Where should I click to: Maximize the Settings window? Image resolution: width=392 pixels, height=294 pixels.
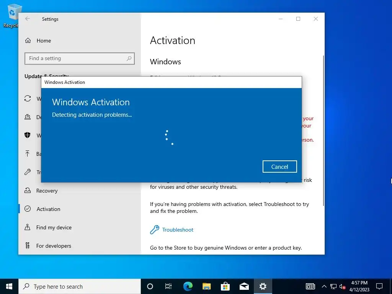[x=298, y=19]
